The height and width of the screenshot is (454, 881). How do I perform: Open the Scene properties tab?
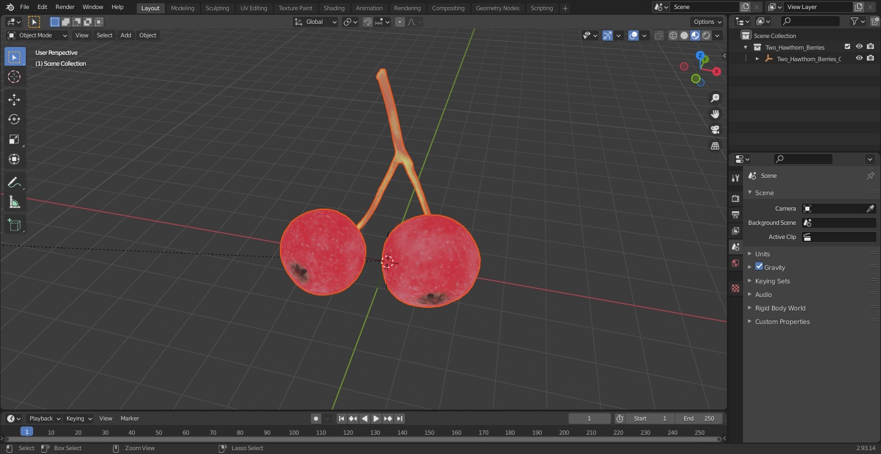(x=735, y=247)
